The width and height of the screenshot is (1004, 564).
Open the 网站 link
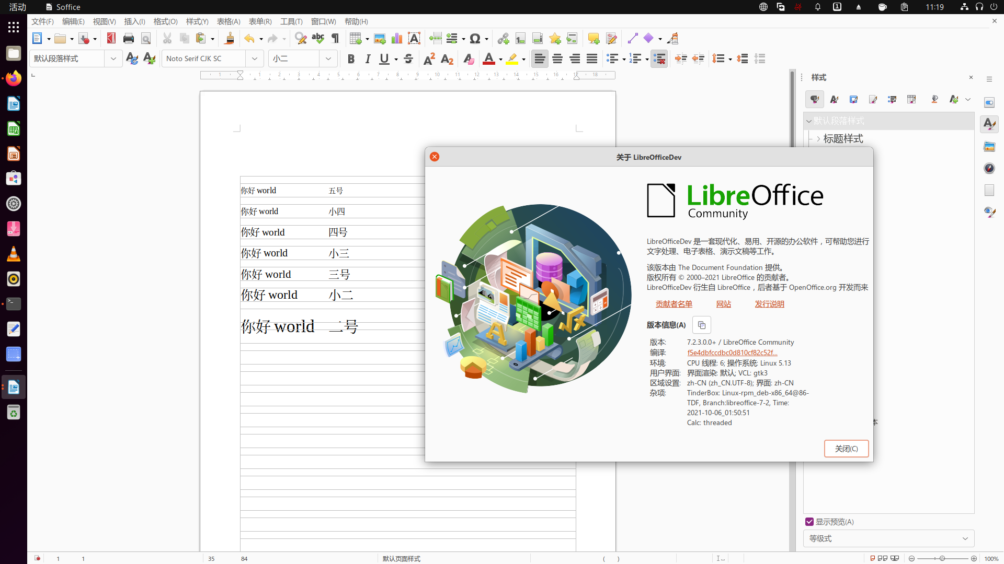tap(724, 304)
